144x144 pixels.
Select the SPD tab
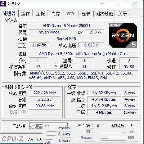click(x=71, y=14)
